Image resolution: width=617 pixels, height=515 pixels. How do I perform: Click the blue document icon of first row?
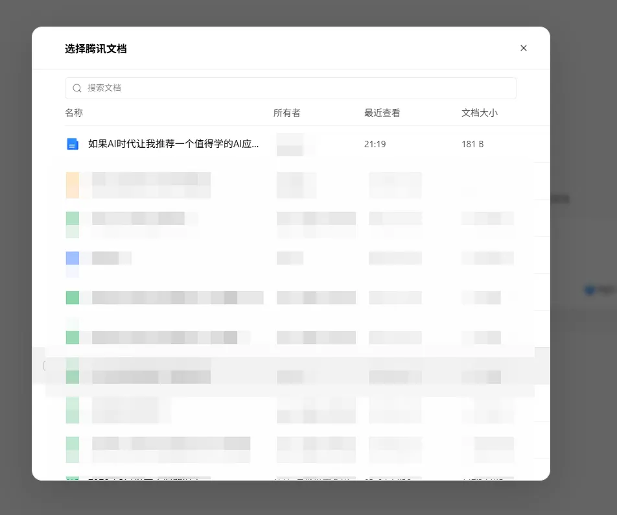[73, 144]
